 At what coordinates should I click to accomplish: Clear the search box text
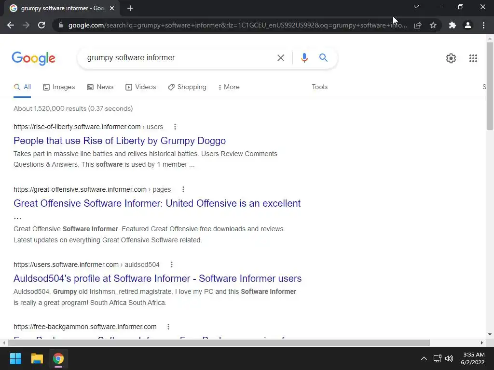coord(280,58)
